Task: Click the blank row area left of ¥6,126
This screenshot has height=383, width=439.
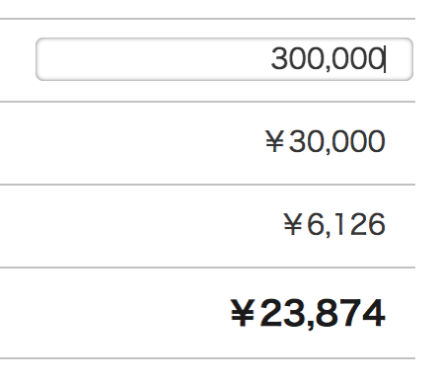Action: point(140,226)
